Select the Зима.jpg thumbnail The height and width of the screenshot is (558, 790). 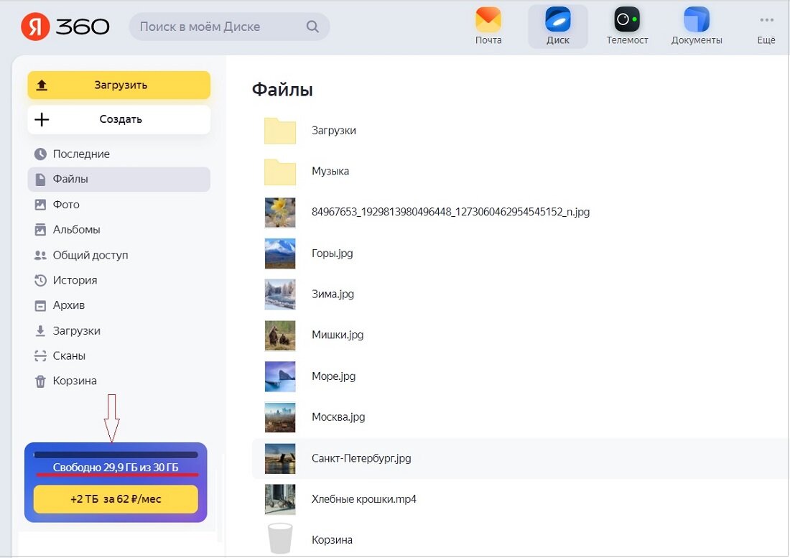pyautogui.click(x=280, y=294)
